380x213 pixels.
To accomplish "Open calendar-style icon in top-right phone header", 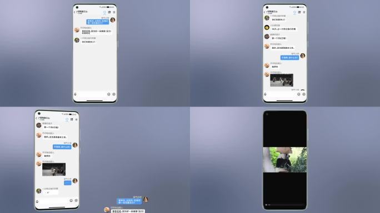I will pyautogui.click(x=299, y=12).
